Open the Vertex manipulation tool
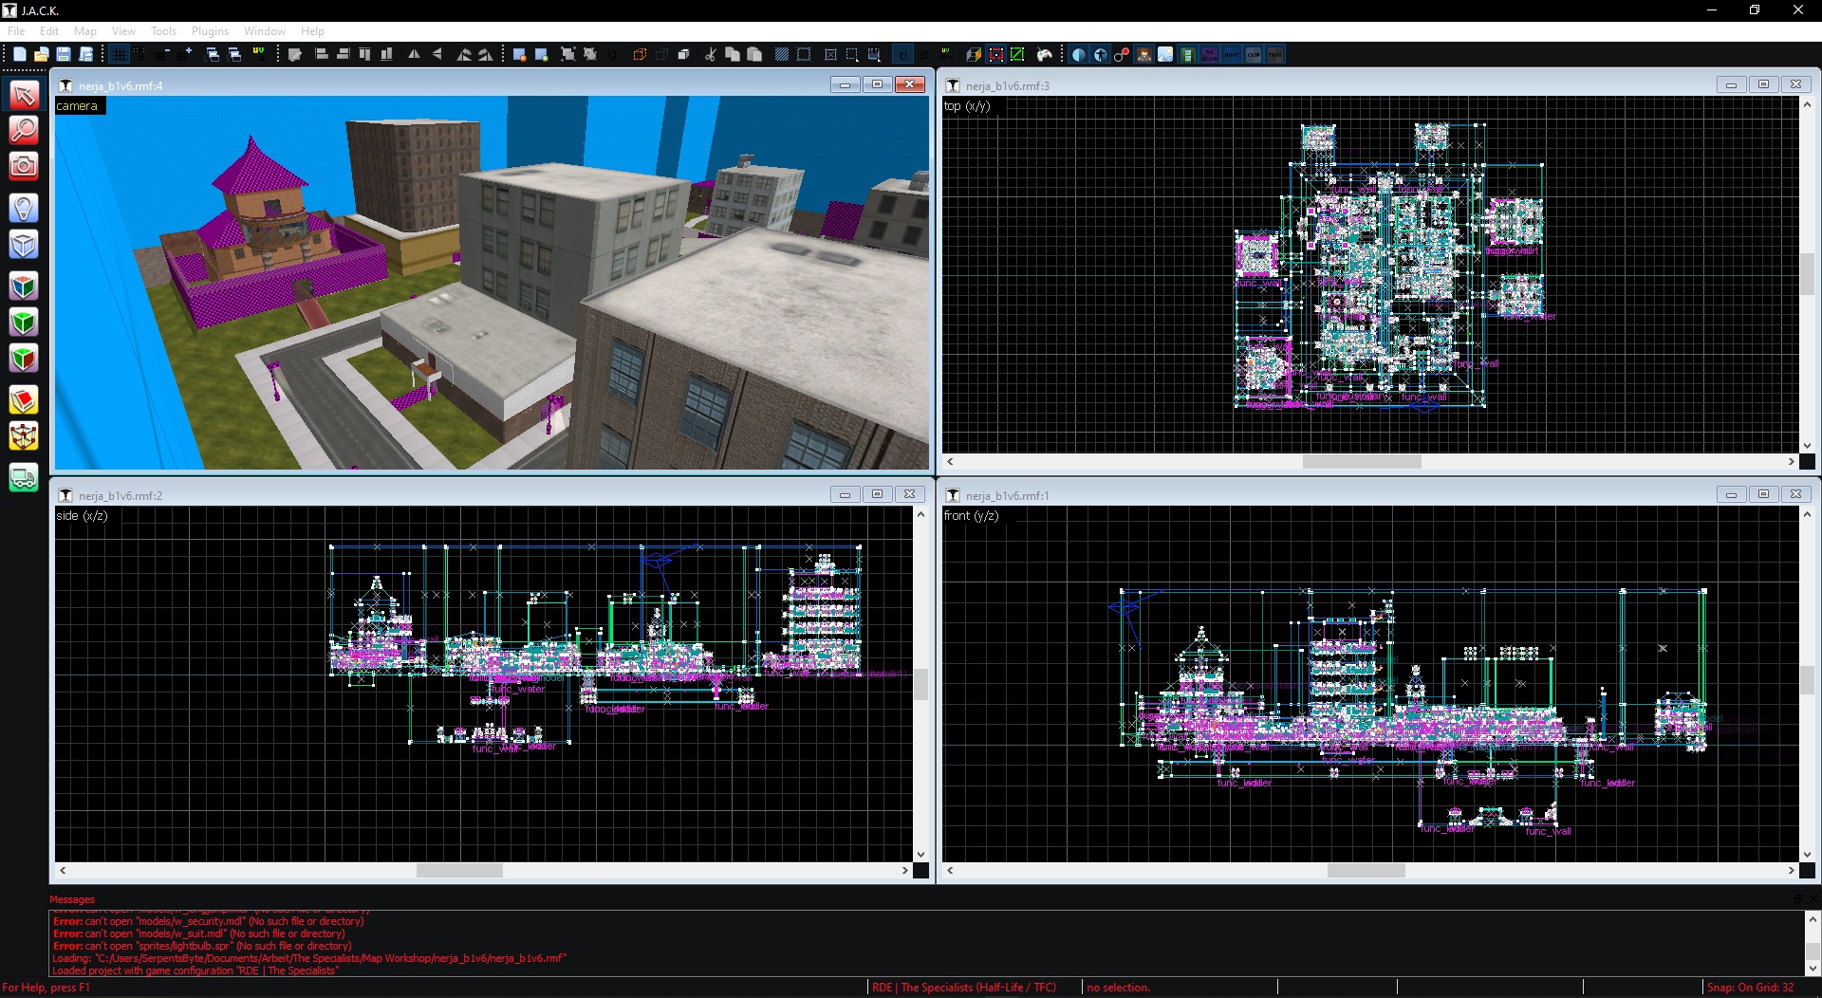 24,436
